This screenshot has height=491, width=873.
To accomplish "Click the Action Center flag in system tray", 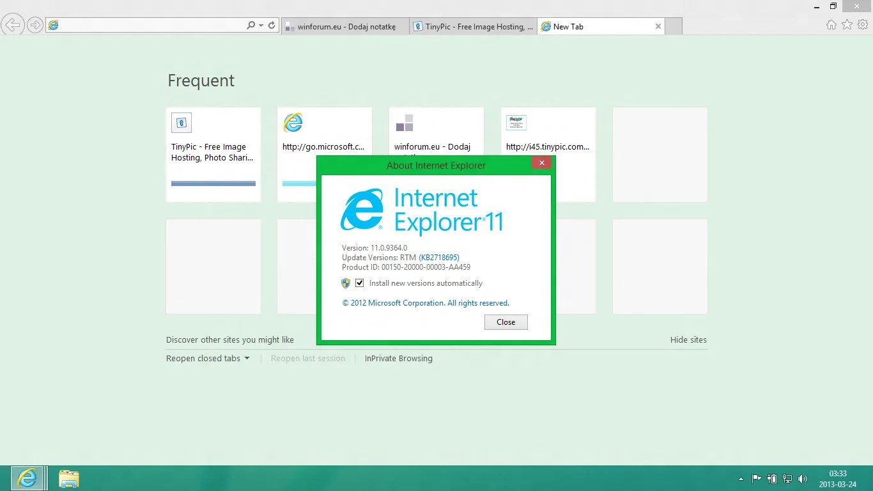I will (757, 478).
